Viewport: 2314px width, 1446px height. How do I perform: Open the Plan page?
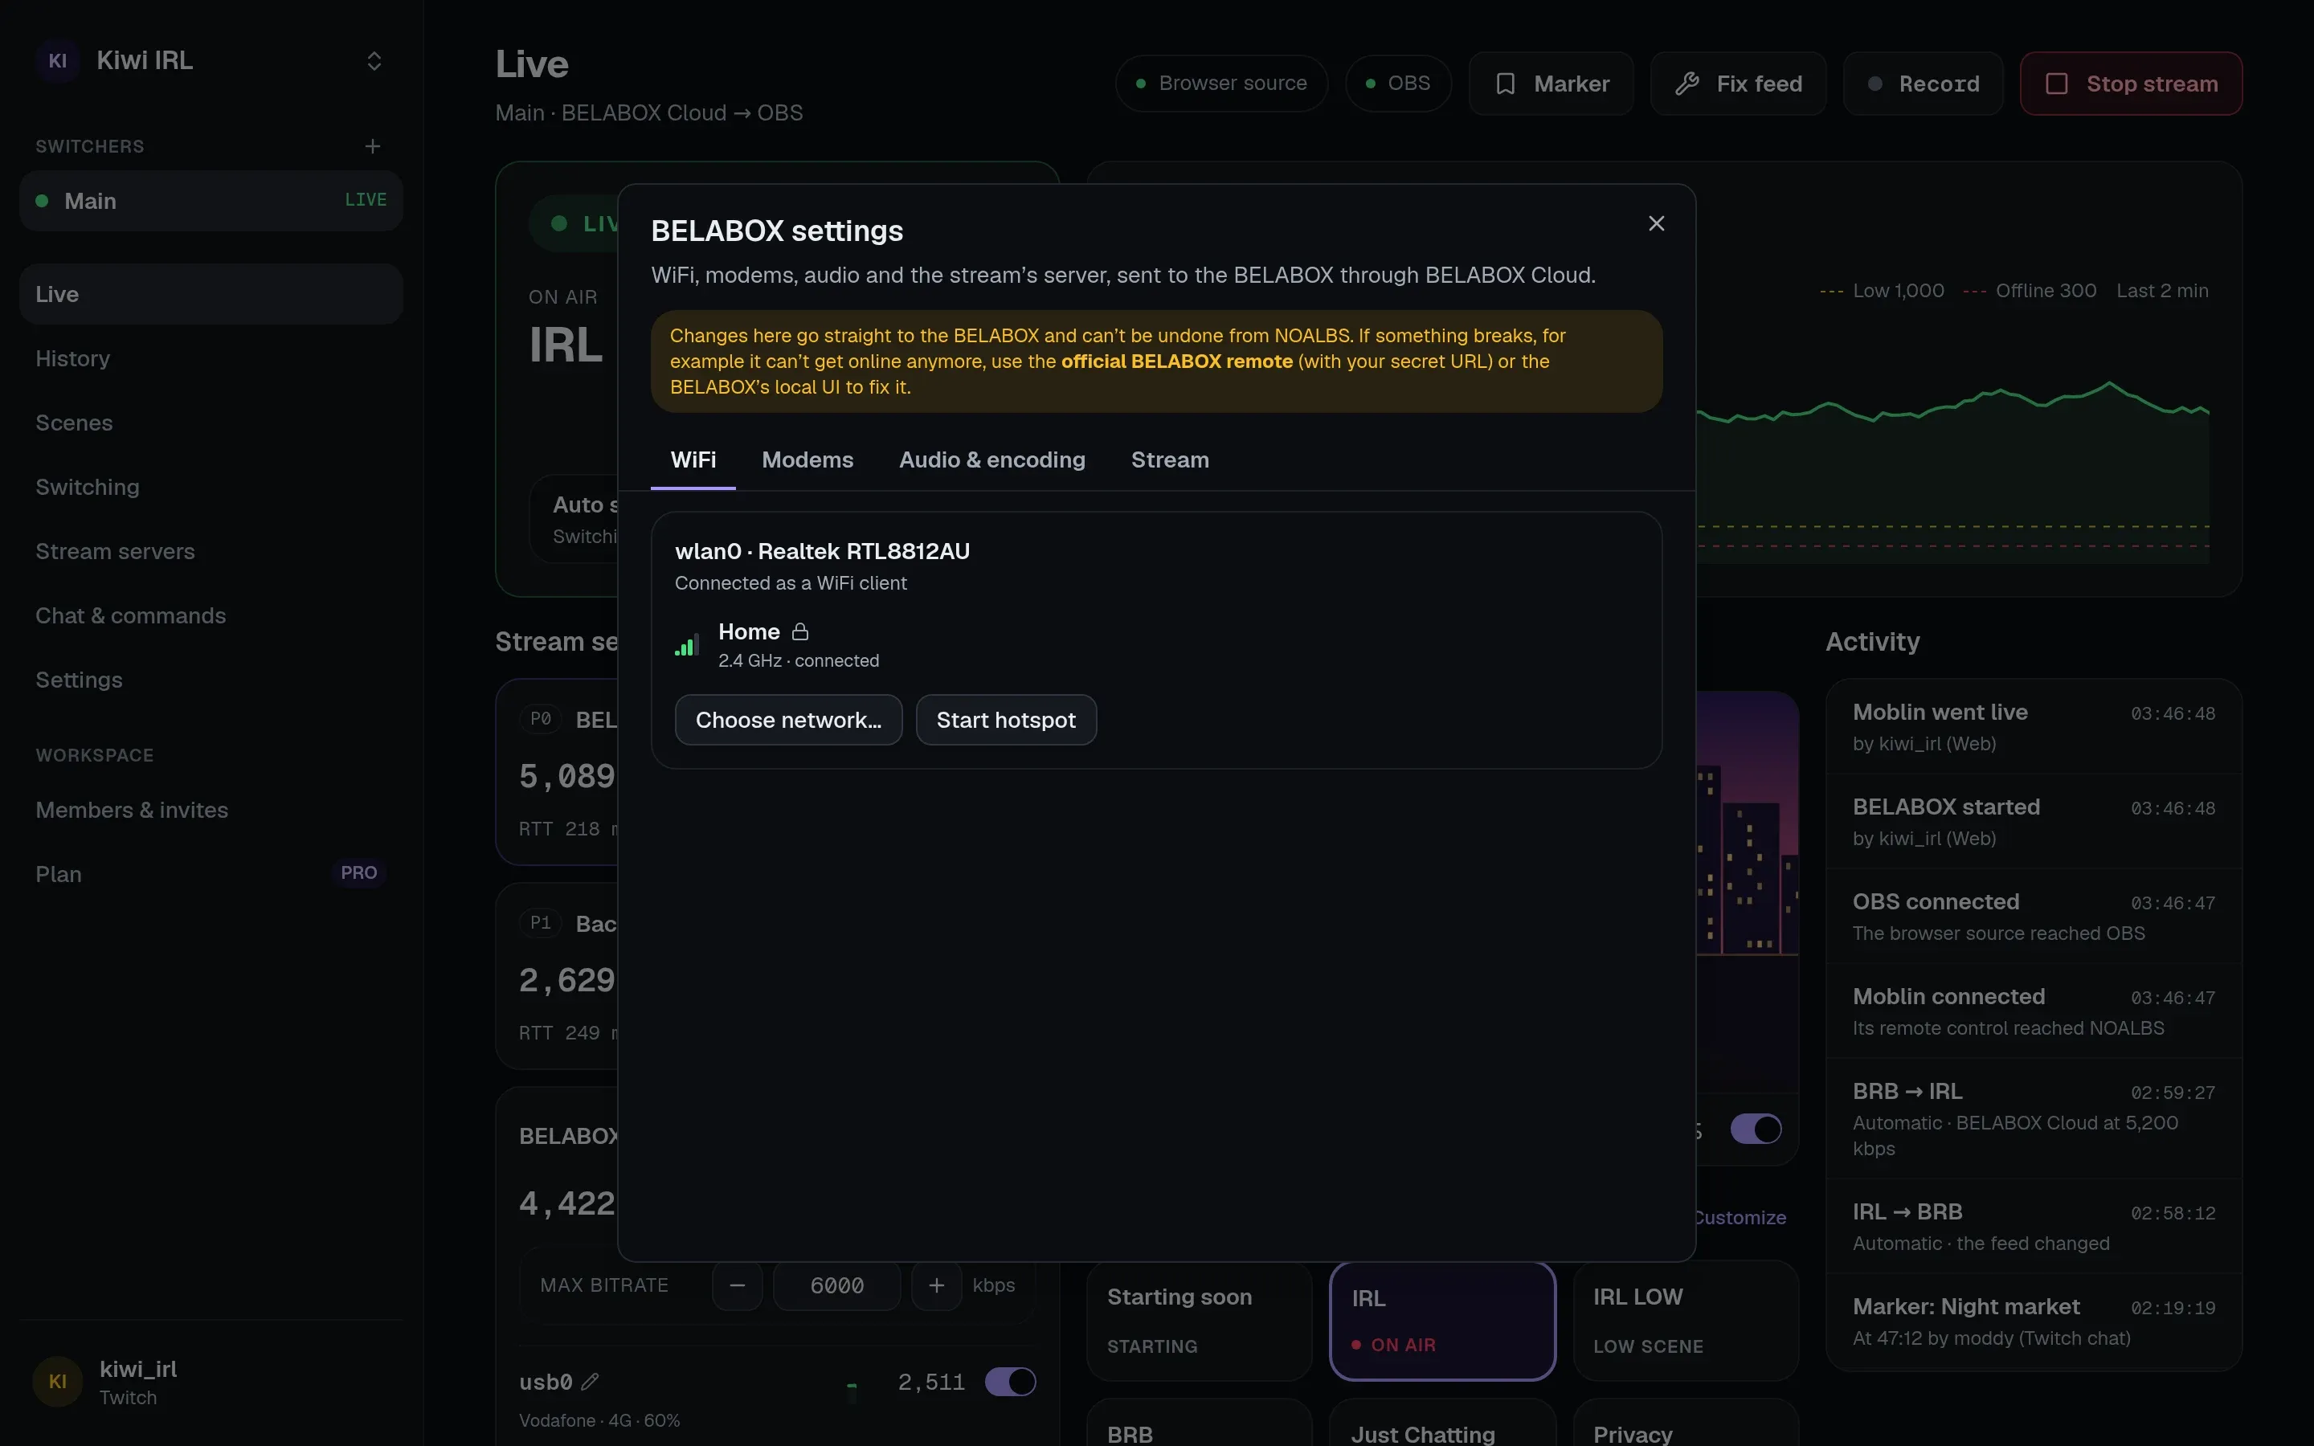[211, 874]
